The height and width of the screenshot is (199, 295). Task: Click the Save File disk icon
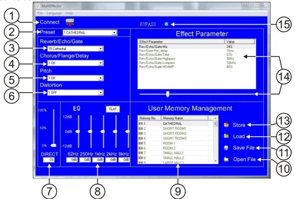click(226, 148)
